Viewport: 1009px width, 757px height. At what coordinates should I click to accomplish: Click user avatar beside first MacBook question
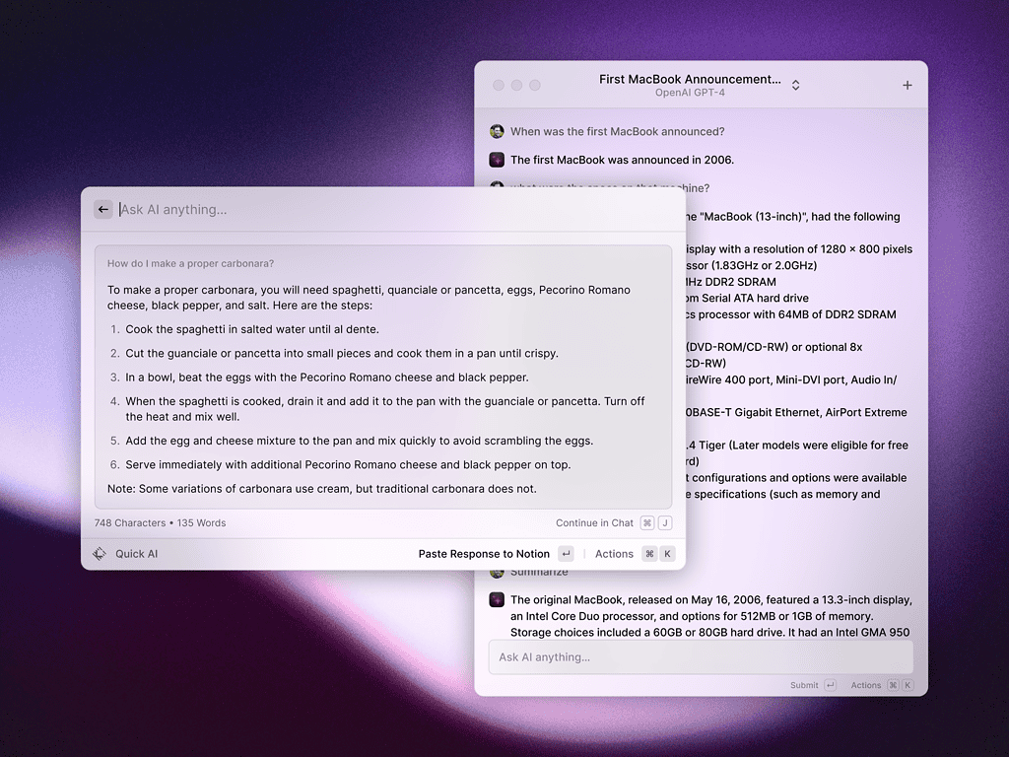pyautogui.click(x=497, y=132)
